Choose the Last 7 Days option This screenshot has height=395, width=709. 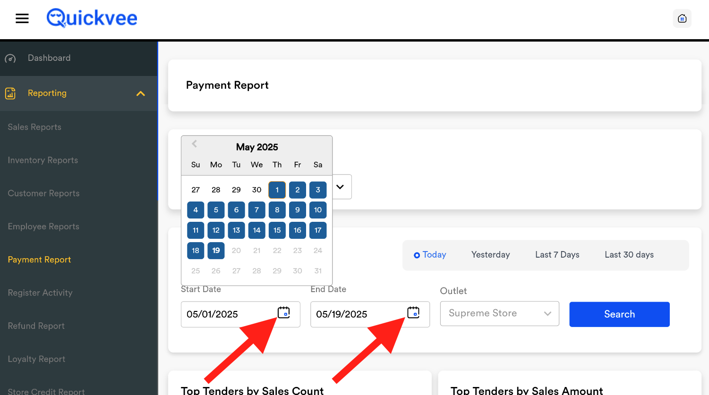[x=557, y=255]
